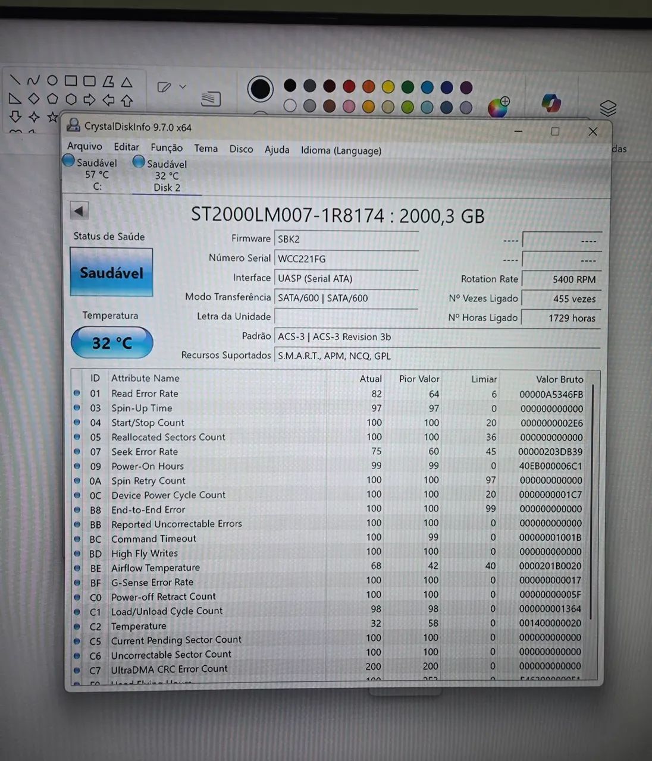Switch to the C: drive tab at 57 °C
The width and height of the screenshot is (652, 761).
click(90, 174)
